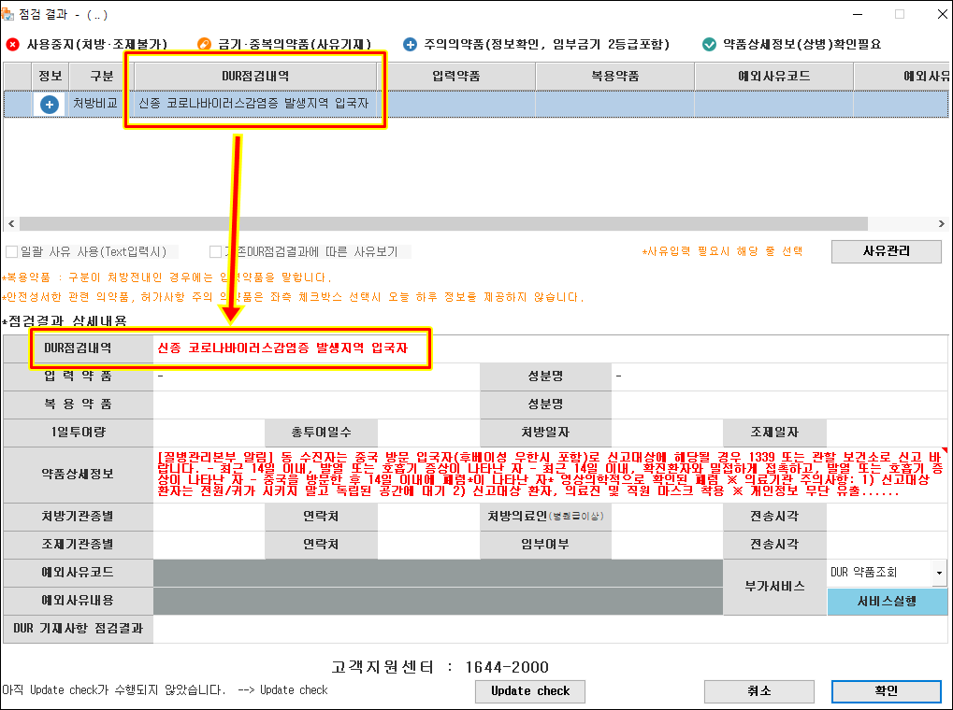Click the 구분 column header
953x710 pixels.
(x=95, y=77)
